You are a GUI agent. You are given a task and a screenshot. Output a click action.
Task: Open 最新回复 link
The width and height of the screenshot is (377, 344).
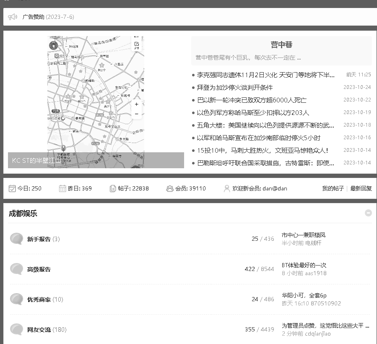pos(361,188)
